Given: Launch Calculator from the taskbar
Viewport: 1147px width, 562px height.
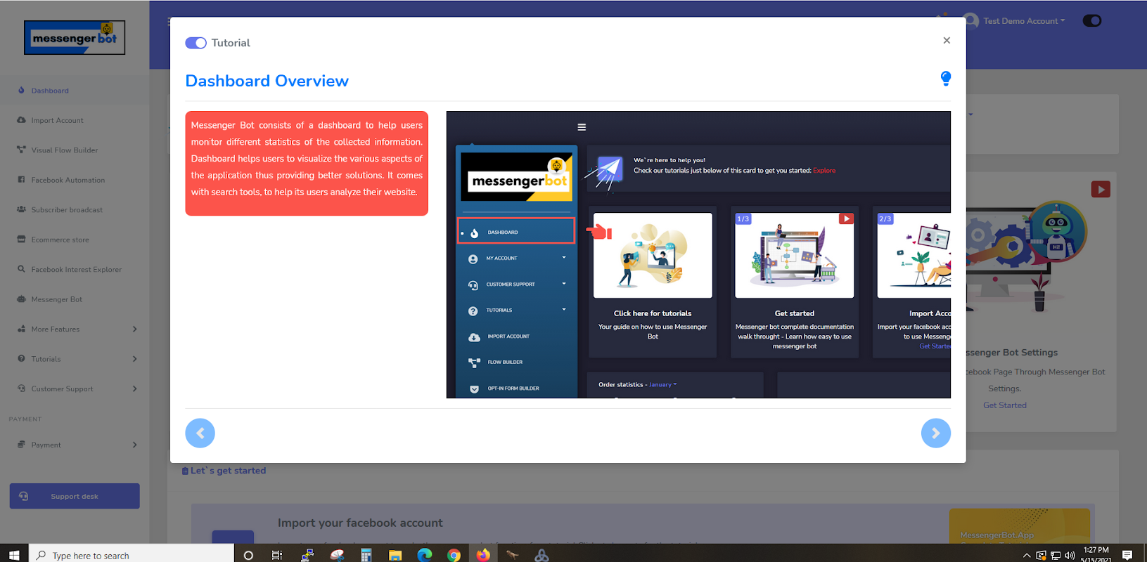Looking at the screenshot, I should 366,555.
